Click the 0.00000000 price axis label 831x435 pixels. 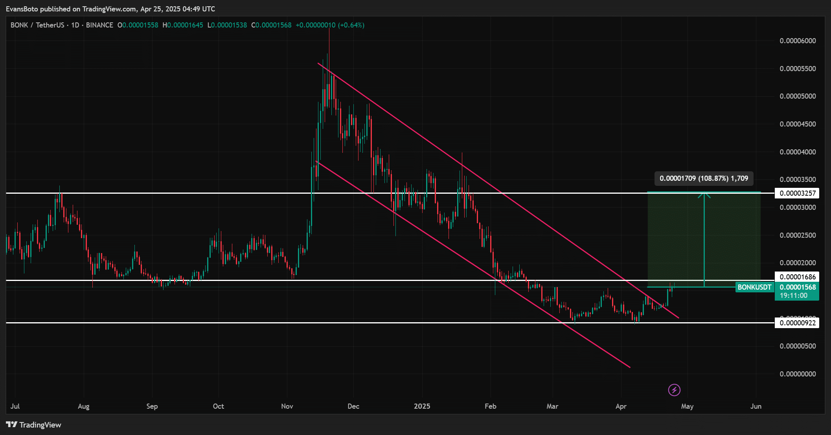pos(798,374)
